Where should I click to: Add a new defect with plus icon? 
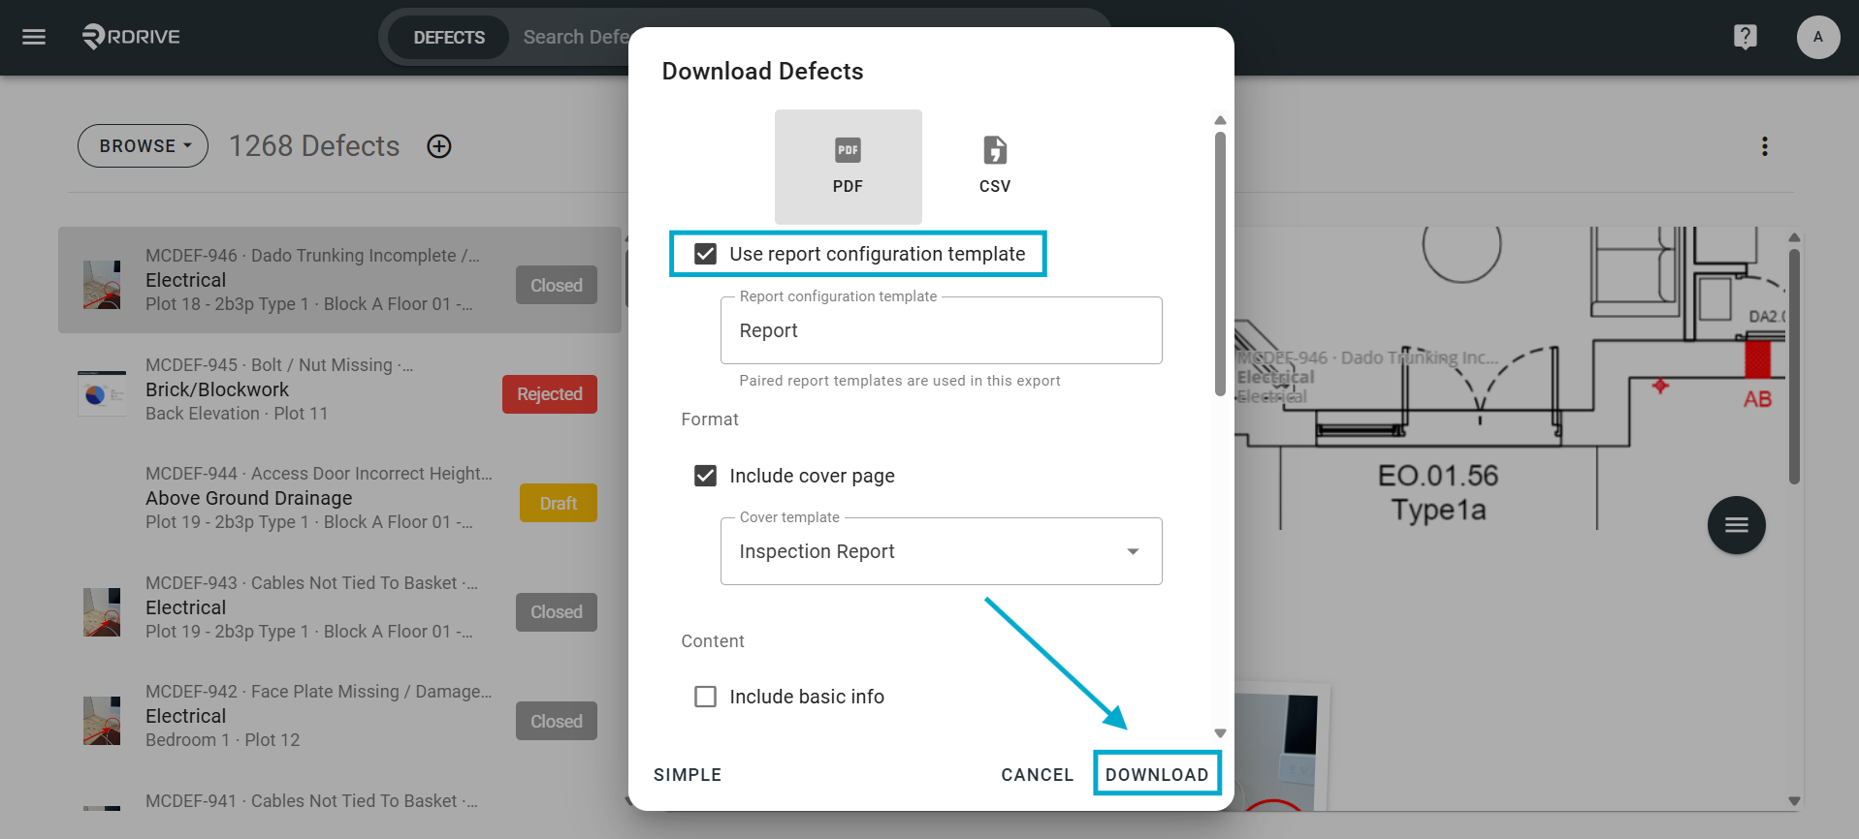coord(439,146)
